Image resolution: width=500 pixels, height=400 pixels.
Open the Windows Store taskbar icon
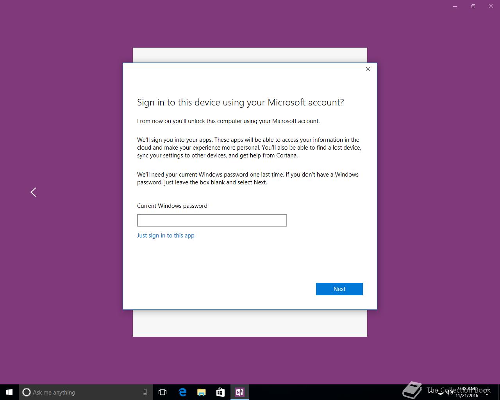point(220,392)
